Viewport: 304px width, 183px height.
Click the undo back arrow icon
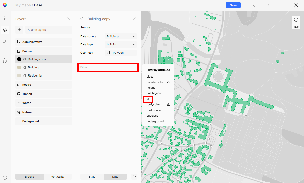(x=255, y=5)
